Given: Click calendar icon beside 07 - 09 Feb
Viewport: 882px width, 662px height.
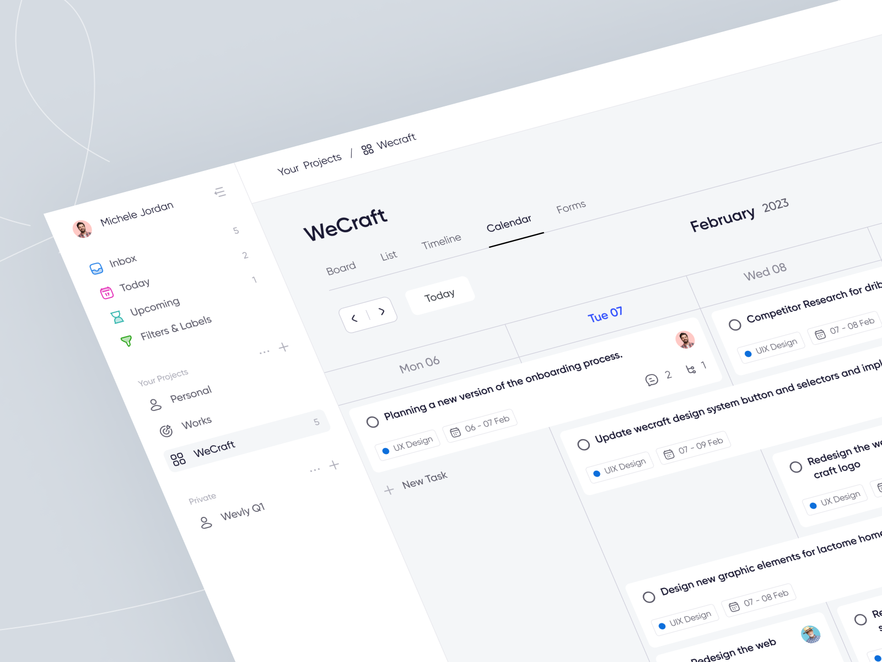Looking at the screenshot, I should 669,454.
